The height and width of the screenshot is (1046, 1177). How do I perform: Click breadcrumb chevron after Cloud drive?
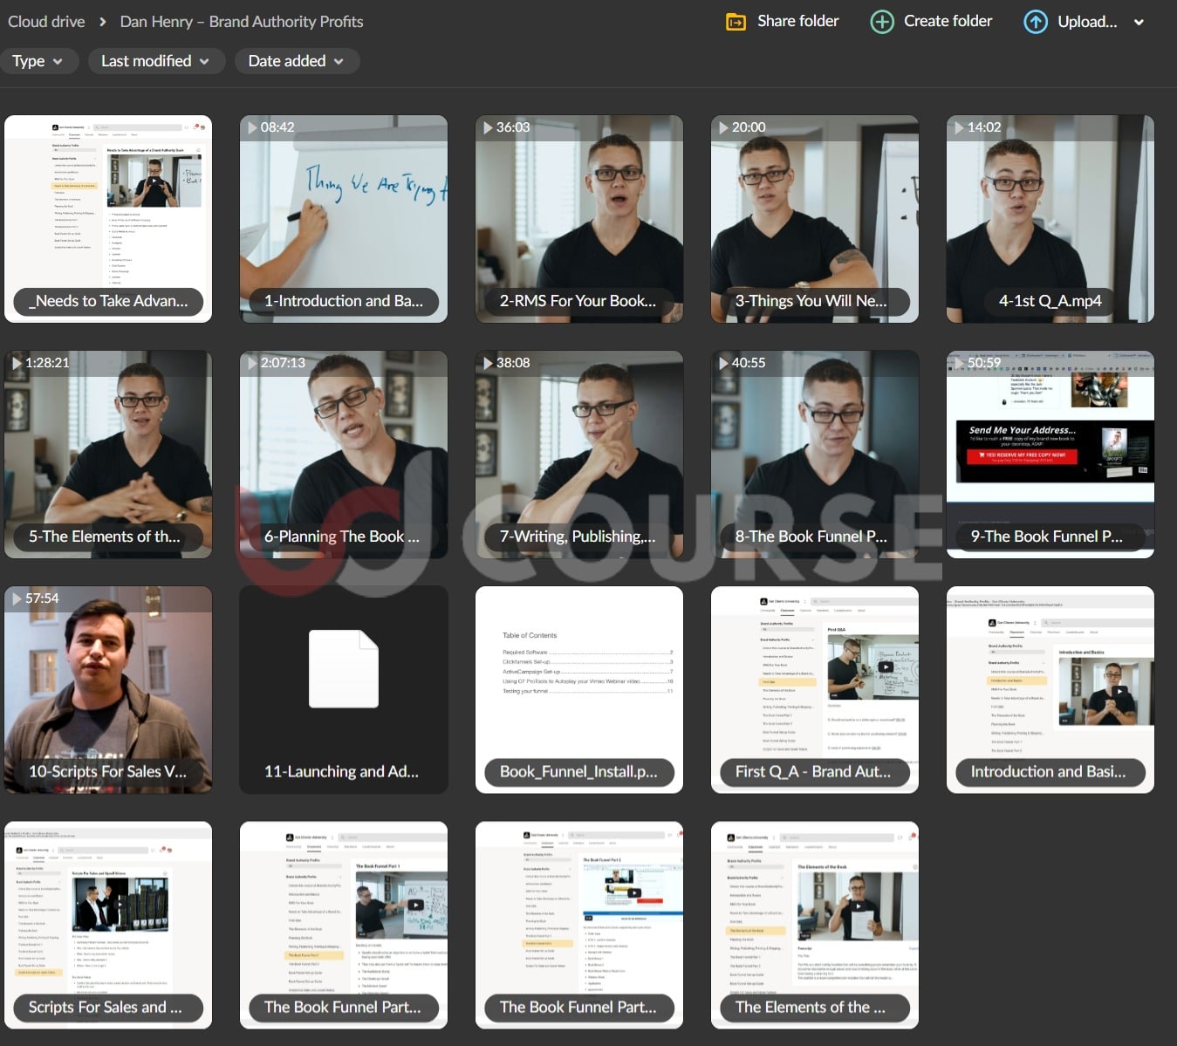coord(102,22)
